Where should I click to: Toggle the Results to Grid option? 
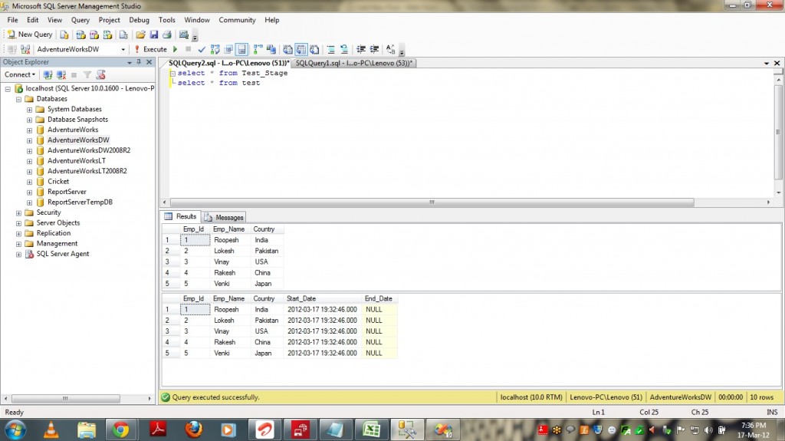pyautogui.click(x=300, y=49)
